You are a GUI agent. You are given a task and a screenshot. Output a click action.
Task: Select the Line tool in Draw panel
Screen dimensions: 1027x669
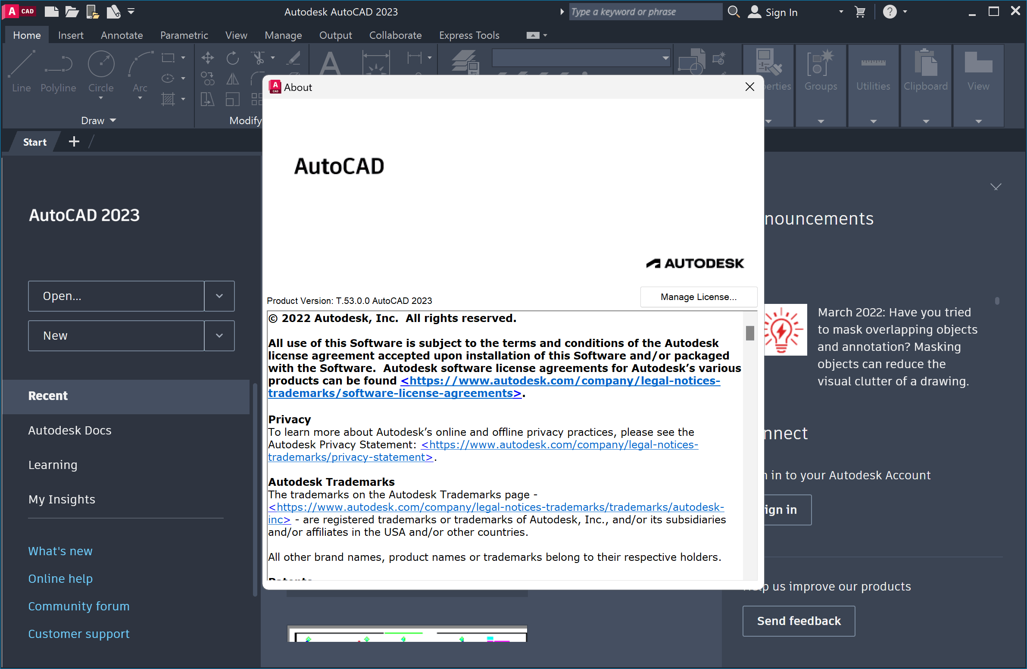[x=21, y=71]
